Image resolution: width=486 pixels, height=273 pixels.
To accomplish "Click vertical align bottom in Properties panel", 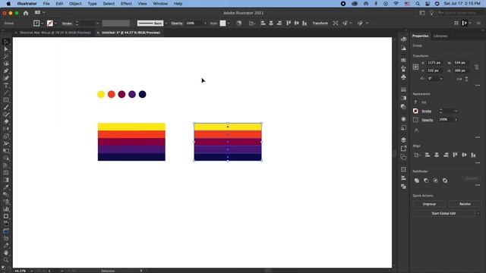I will pos(473,155).
